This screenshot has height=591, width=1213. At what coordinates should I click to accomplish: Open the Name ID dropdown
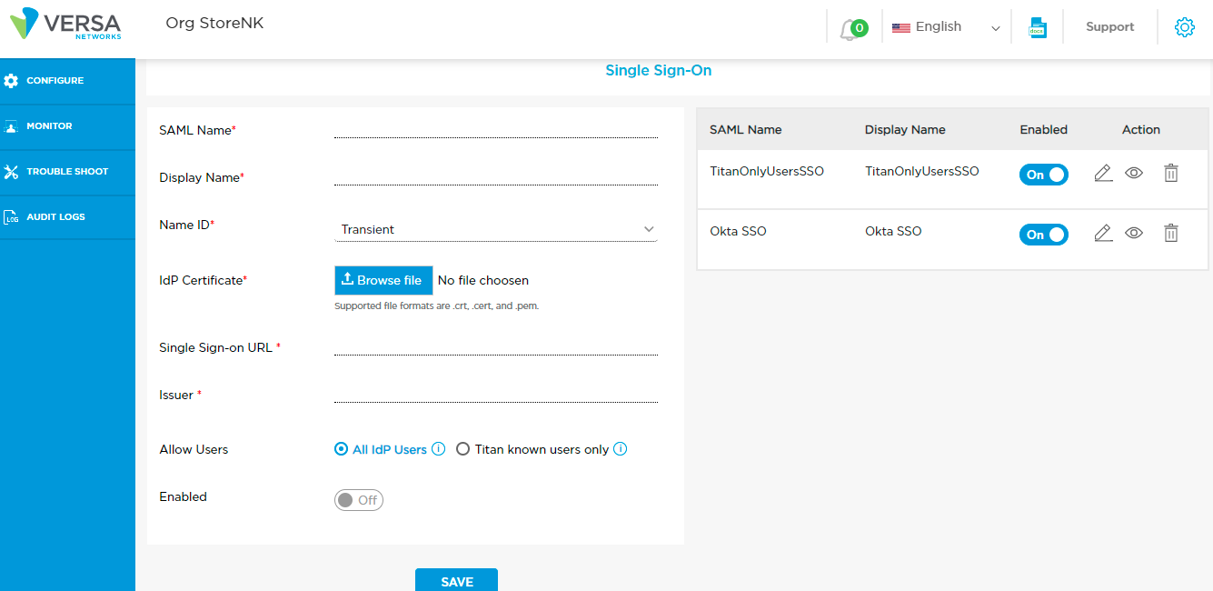click(495, 229)
